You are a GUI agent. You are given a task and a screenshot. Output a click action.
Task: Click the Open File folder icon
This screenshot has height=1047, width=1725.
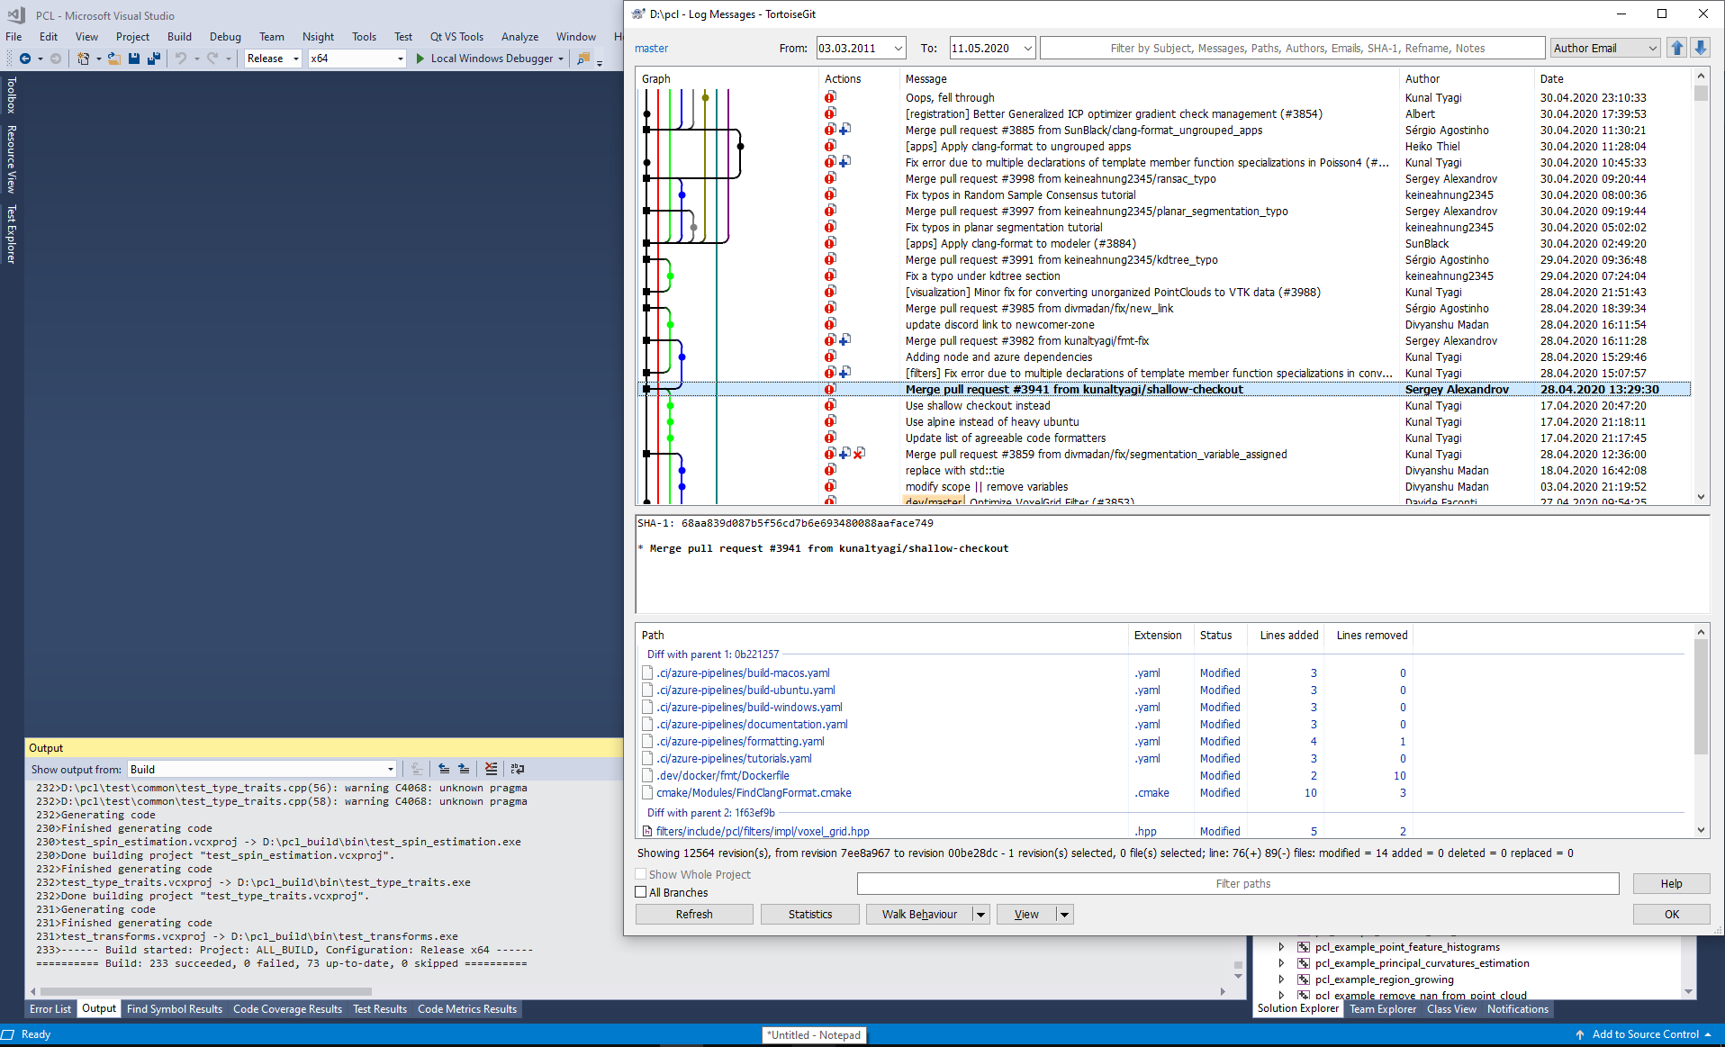click(114, 59)
